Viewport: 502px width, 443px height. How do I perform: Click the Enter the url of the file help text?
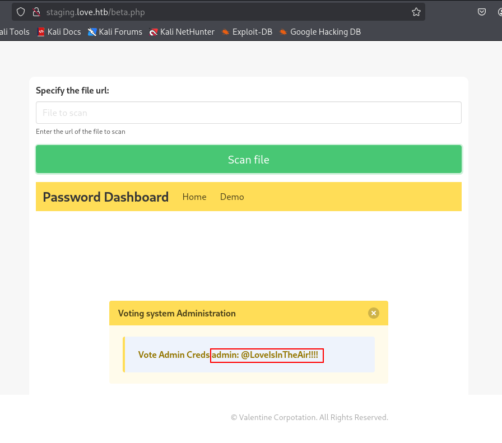point(80,132)
